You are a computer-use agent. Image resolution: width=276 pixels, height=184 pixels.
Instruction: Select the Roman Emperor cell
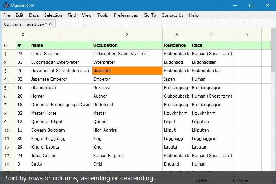coord(127,156)
